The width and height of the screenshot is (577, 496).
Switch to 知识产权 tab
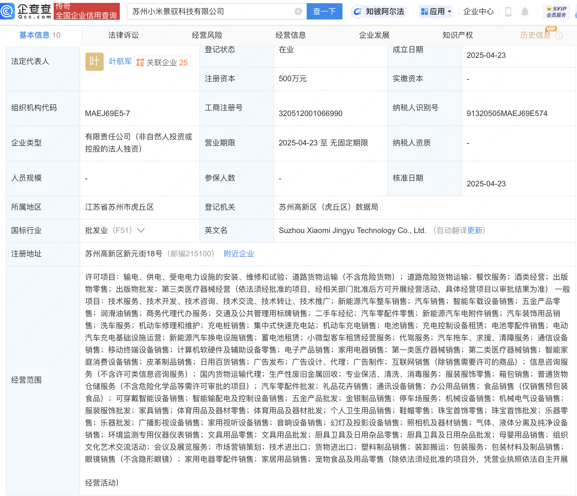coord(458,35)
